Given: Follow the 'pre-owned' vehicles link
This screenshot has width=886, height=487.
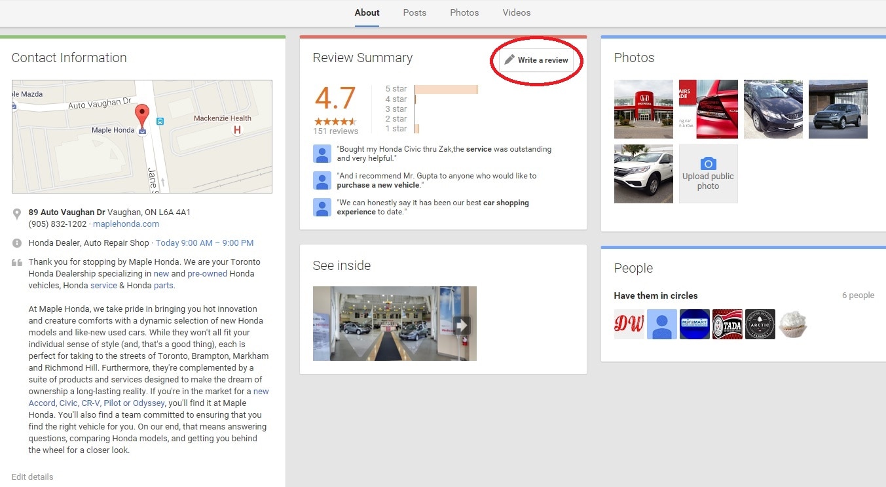Looking at the screenshot, I should (x=208, y=273).
